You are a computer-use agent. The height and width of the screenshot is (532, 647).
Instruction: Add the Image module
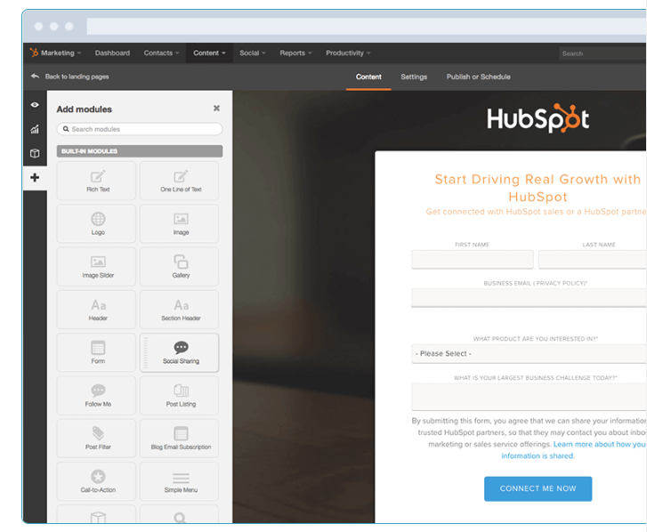(179, 223)
